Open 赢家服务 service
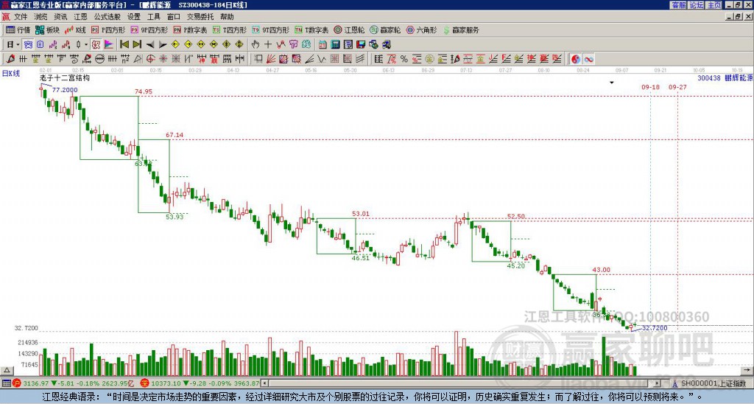 click(461, 29)
